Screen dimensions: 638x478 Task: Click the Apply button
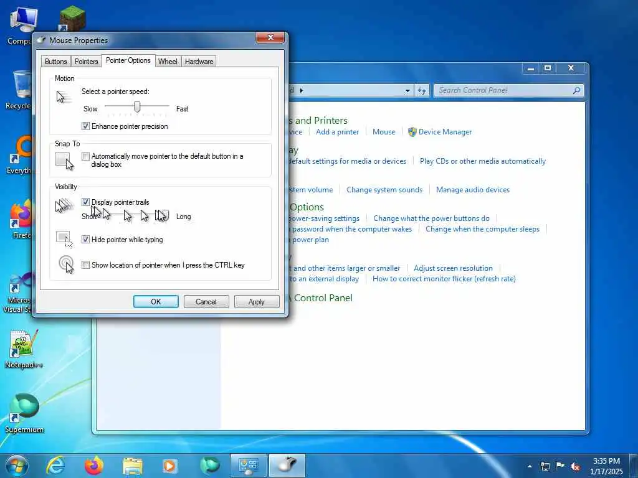[x=256, y=302]
